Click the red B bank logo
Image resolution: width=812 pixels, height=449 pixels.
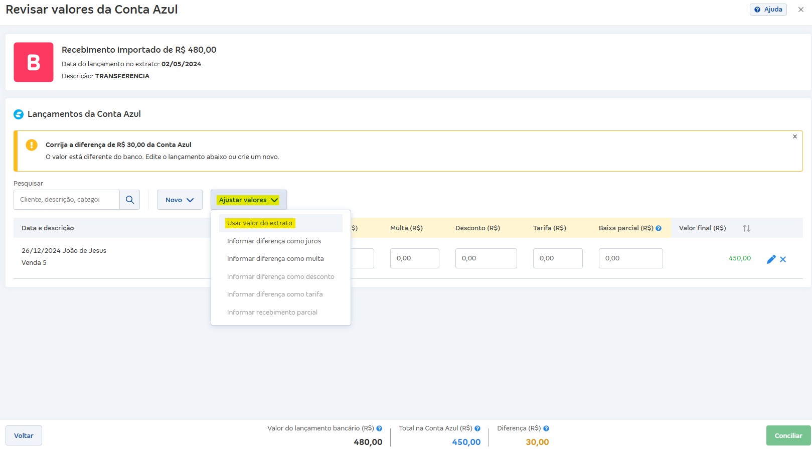[34, 62]
